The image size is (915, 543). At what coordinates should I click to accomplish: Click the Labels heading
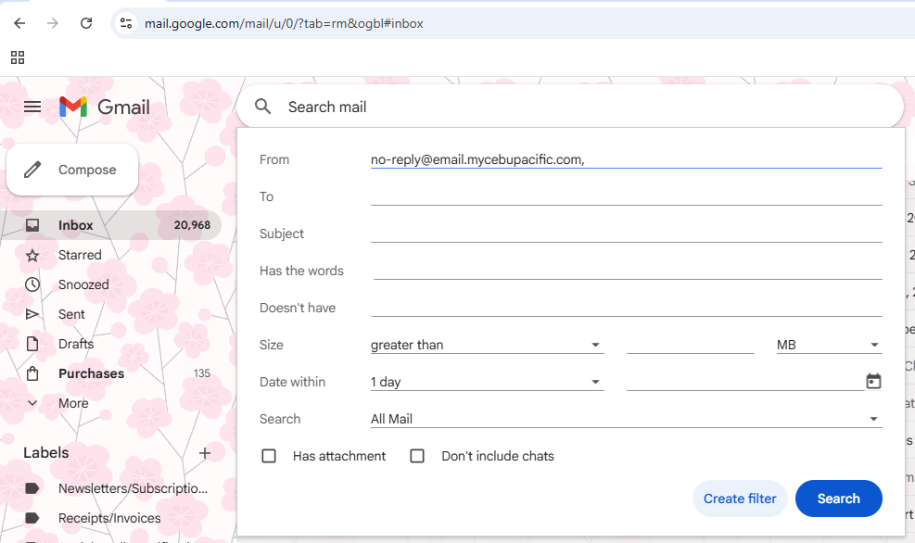[46, 452]
